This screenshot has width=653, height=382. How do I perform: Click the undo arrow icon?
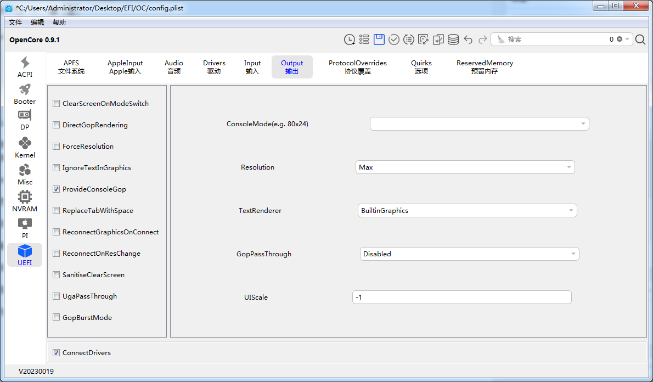point(468,40)
